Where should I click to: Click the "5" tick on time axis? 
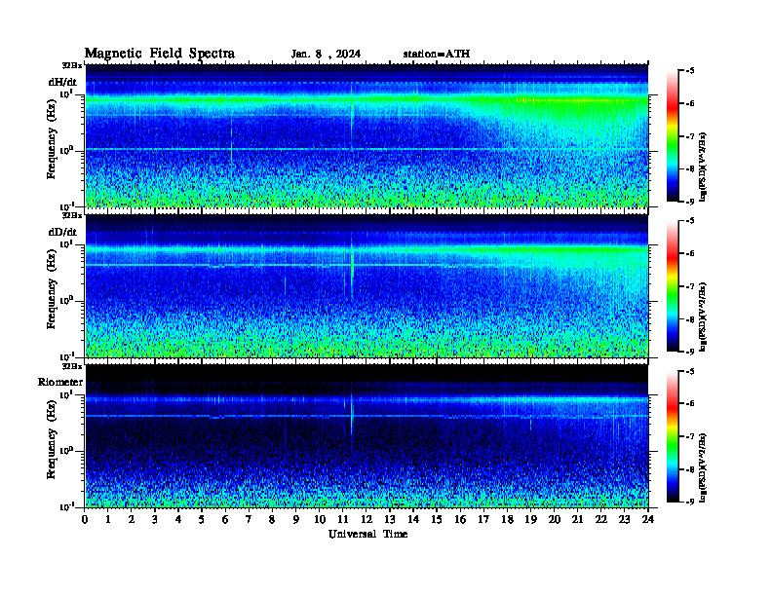[202, 519]
